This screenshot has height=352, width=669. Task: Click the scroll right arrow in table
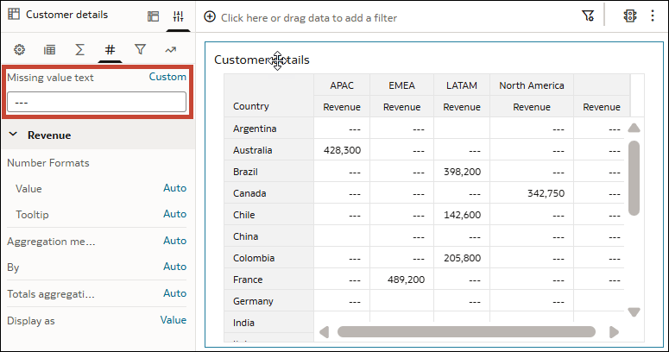coord(614,332)
